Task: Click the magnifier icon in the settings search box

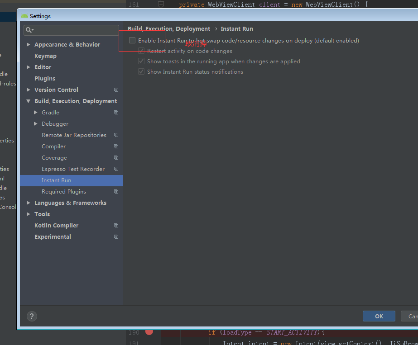Action: click(x=29, y=29)
